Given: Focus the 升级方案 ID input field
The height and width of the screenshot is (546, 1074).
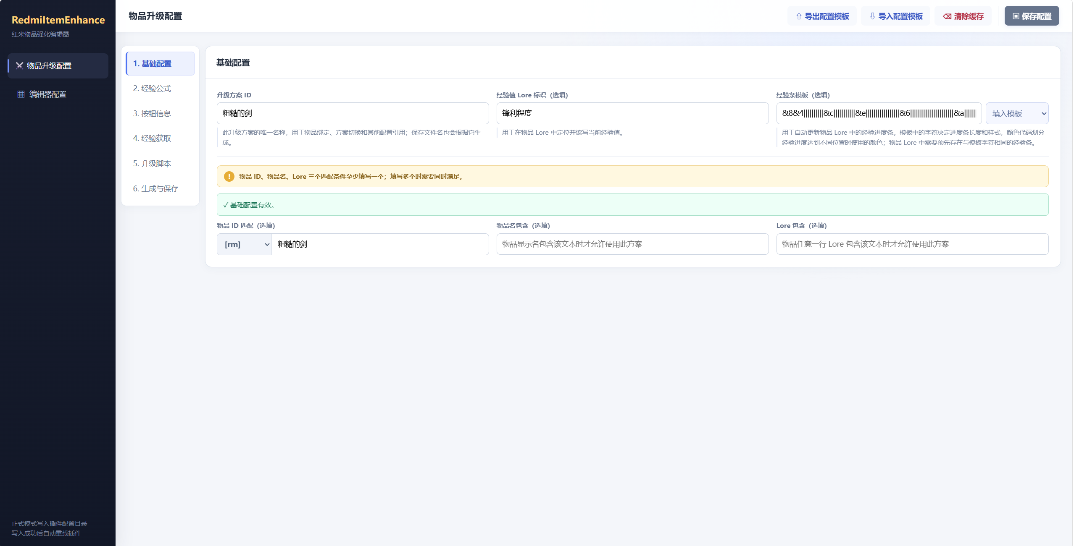Looking at the screenshot, I should 353,113.
